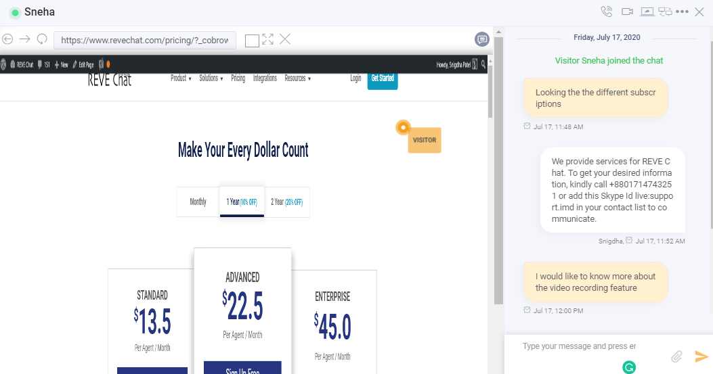Click the square window icon beside URL

pos(252,41)
